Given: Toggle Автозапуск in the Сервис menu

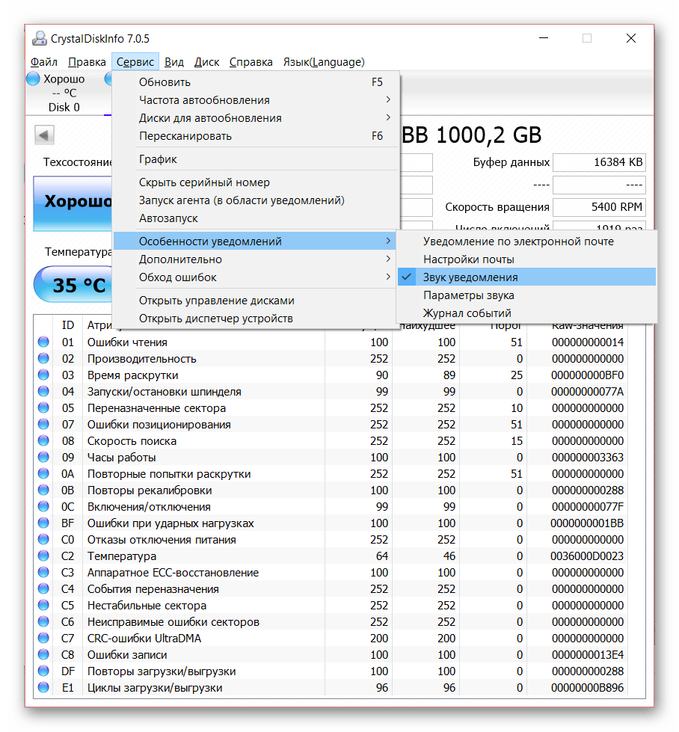Looking at the screenshot, I should (168, 218).
